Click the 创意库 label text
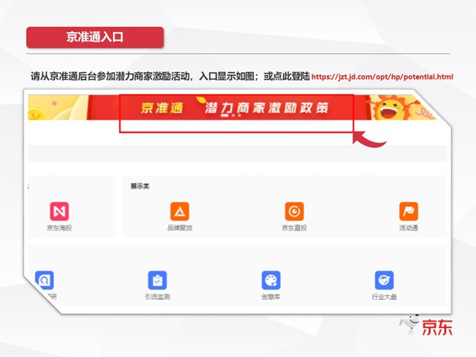The image size is (476, 357). (271, 297)
